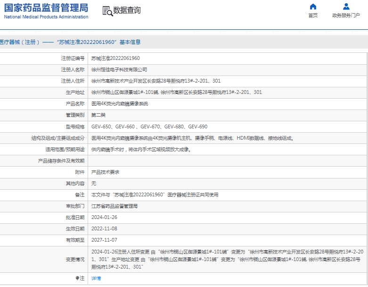Select product name 医用4K荧光内窥镜摄像系统

(x=120, y=104)
